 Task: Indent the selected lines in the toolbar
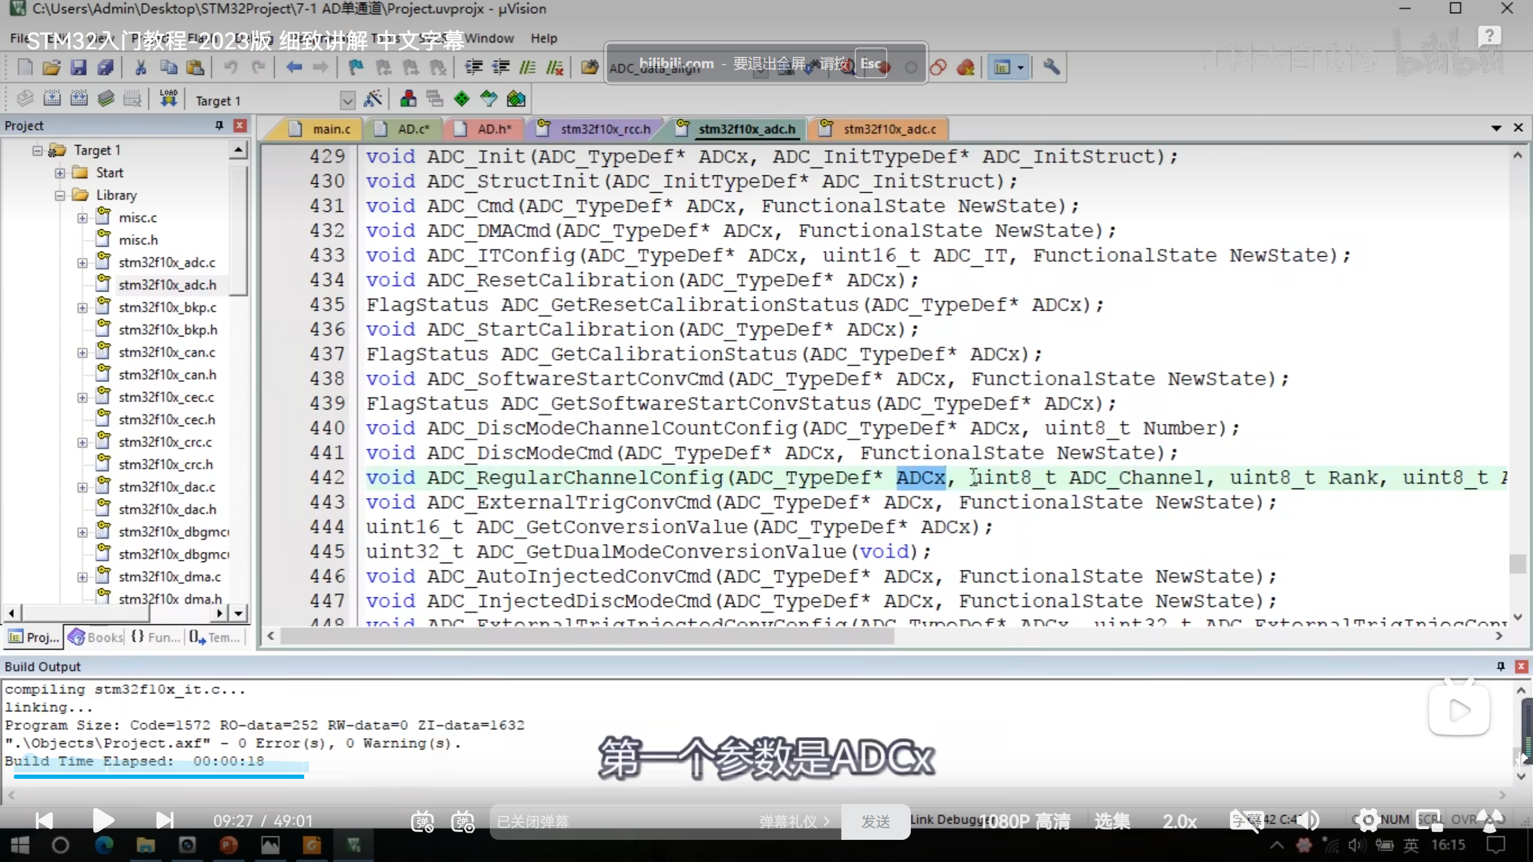point(474,67)
